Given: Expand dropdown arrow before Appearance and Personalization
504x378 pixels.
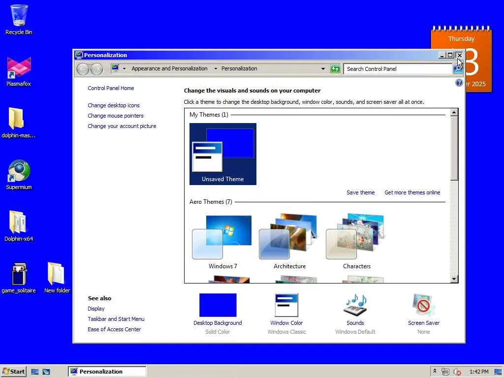Looking at the screenshot, I should [x=124, y=69].
